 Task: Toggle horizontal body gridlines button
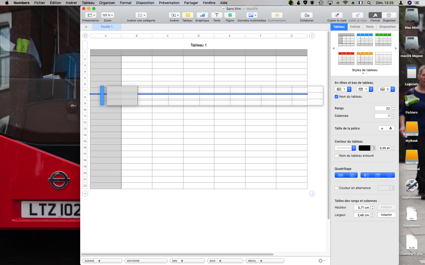coord(341,175)
